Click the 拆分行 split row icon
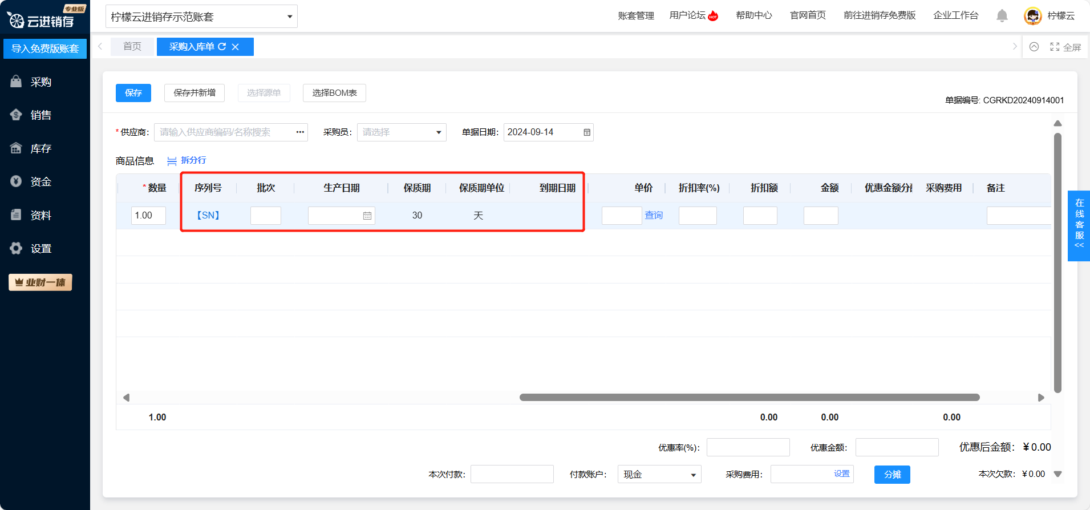 pos(172,161)
